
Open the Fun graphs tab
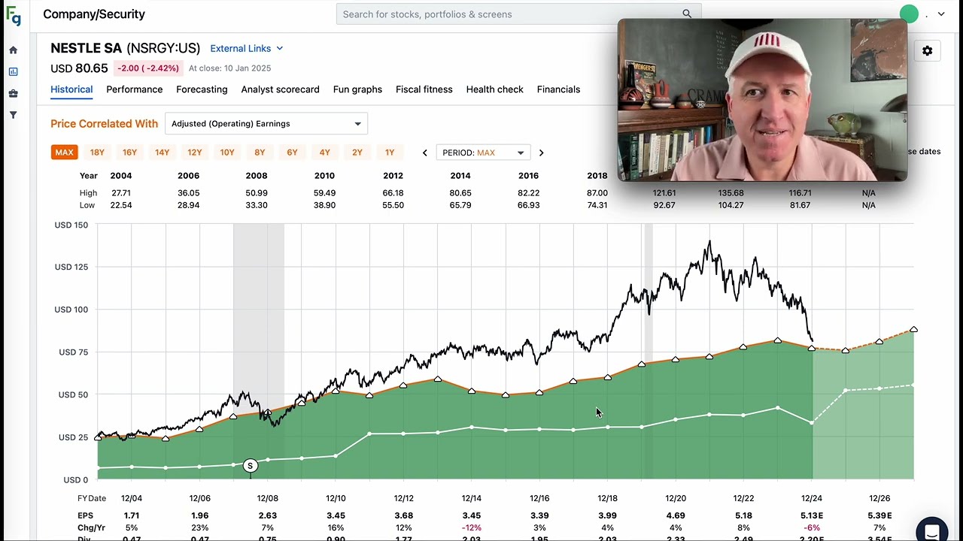[357, 89]
